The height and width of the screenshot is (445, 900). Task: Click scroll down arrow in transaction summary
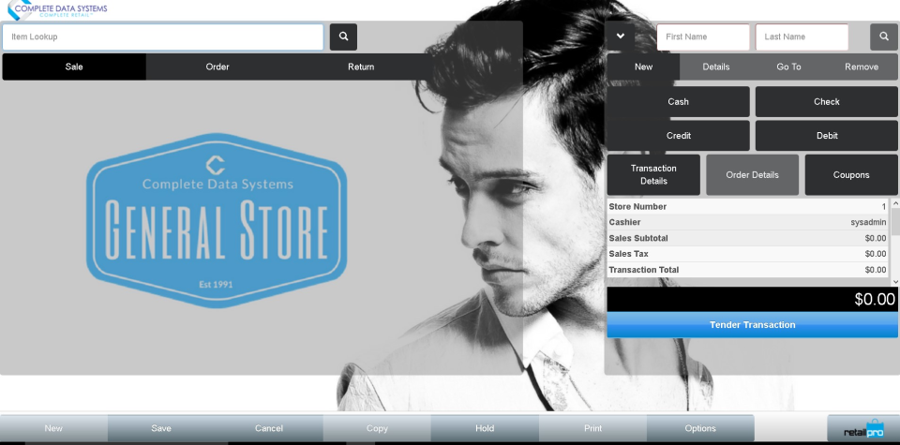tap(896, 282)
